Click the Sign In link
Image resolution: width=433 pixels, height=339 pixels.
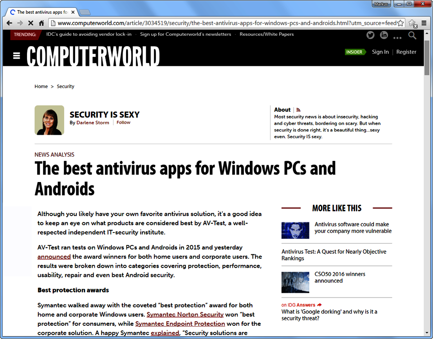click(x=380, y=52)
